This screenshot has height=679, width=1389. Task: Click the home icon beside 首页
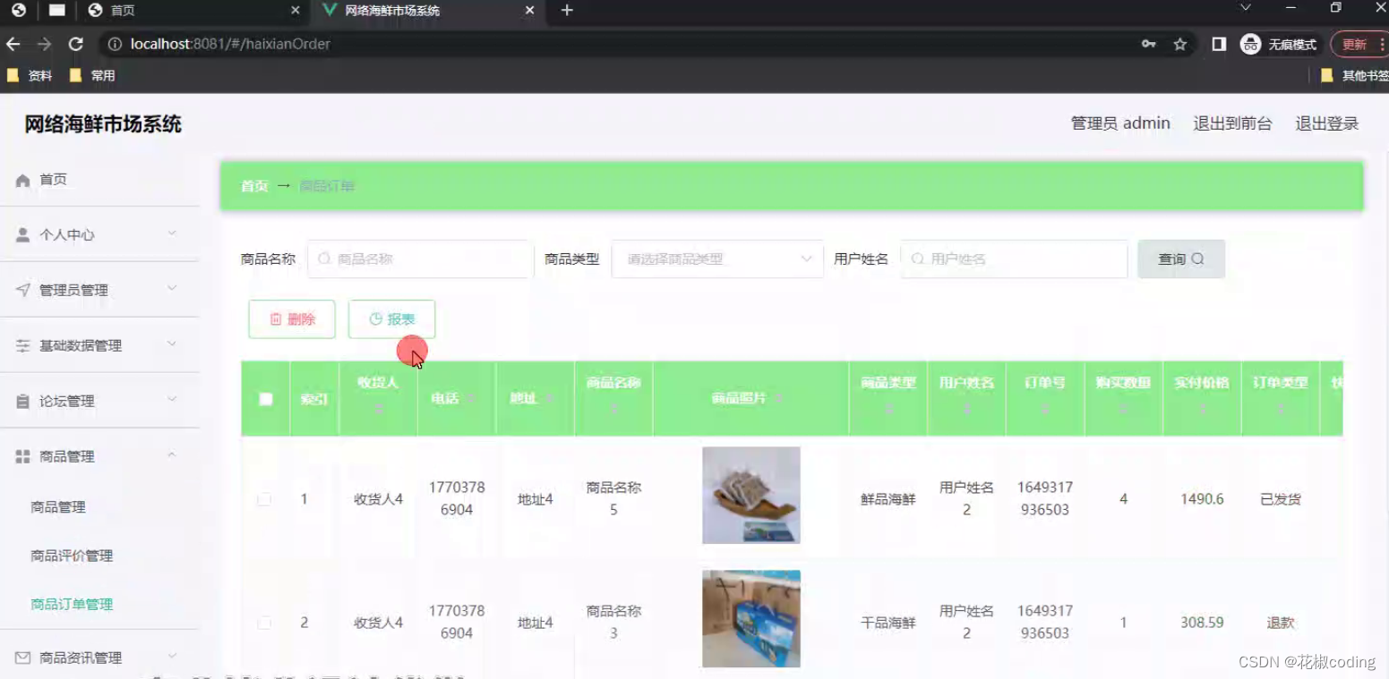22,179
